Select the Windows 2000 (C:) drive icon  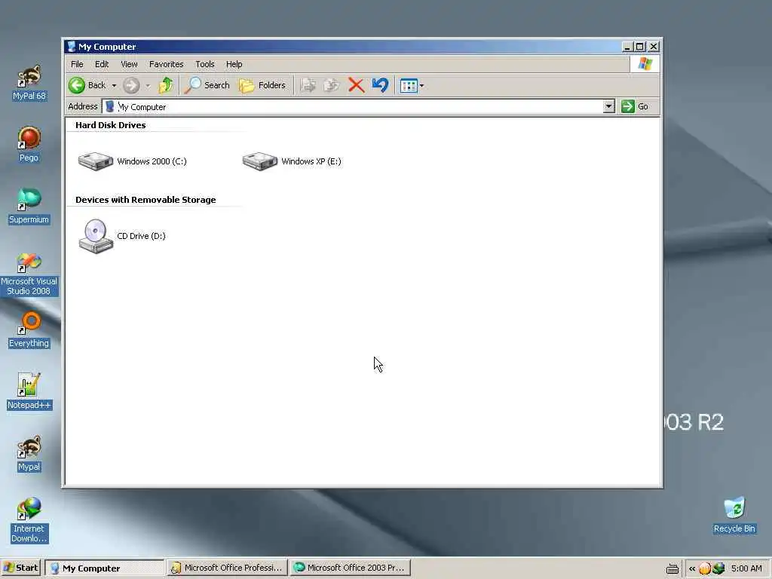coord(96,161)
